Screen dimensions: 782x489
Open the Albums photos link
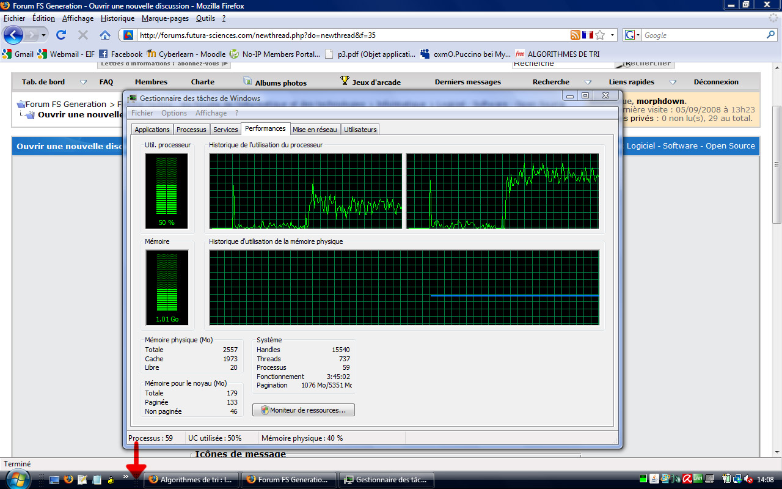click(275, 82)
